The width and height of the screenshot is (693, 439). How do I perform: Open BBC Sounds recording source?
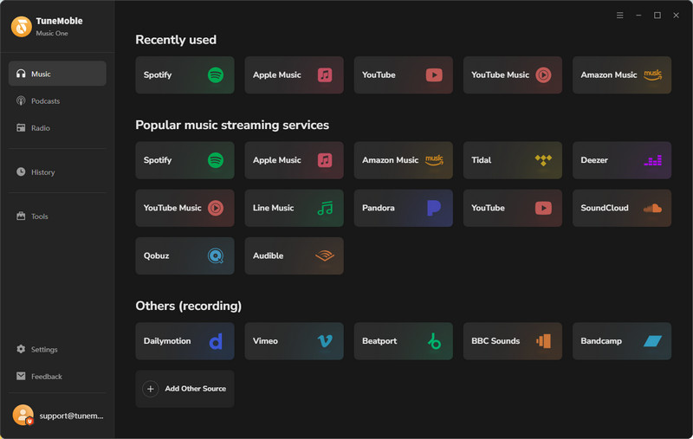click(x=512, y=341)
